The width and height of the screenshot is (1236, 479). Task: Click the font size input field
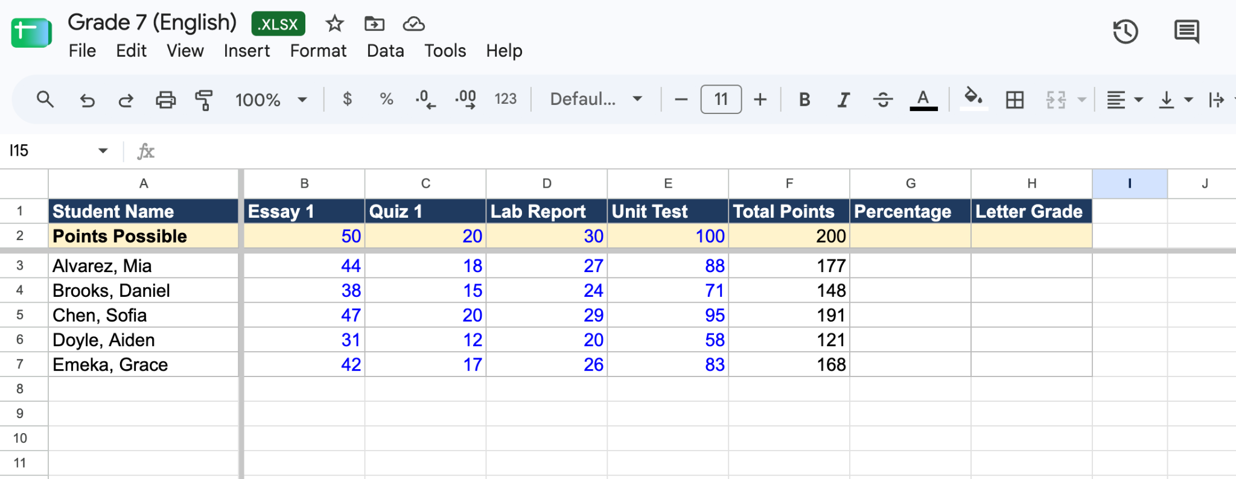[721, 100]
